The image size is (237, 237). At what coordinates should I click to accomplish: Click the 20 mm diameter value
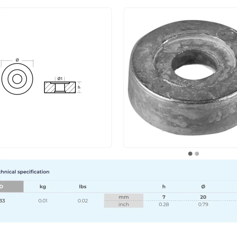tap(203, 197)
